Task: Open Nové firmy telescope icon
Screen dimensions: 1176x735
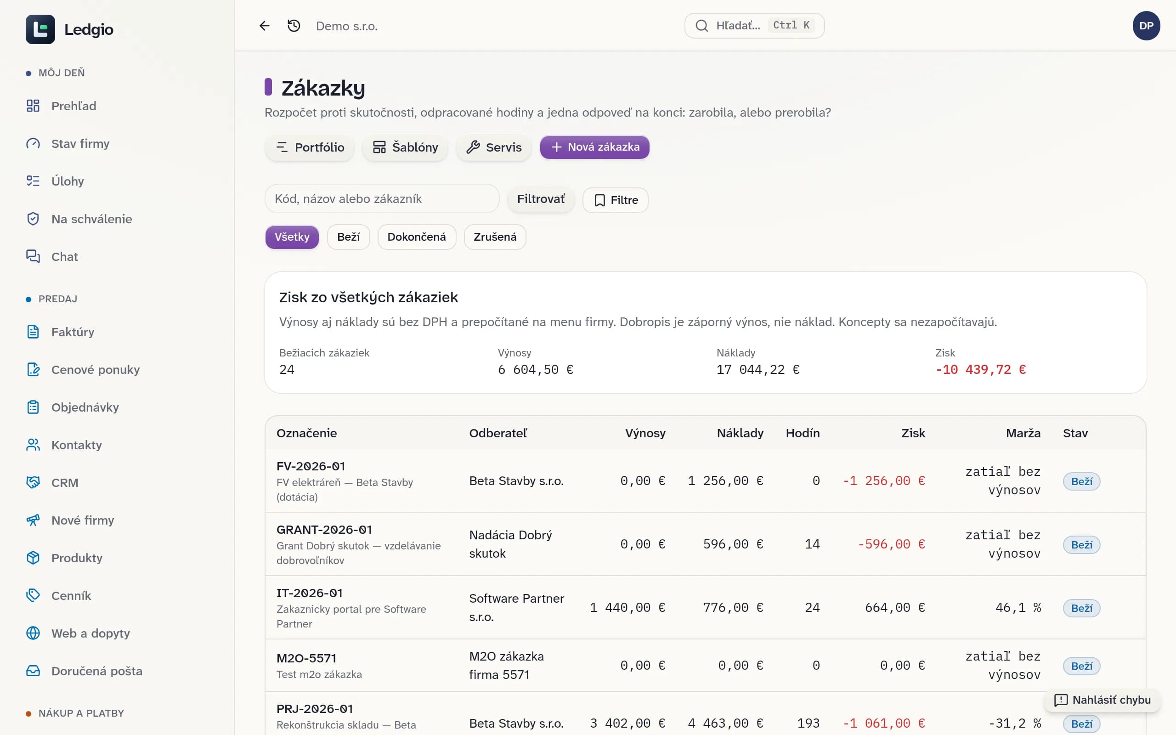Action: coord(33,520)
